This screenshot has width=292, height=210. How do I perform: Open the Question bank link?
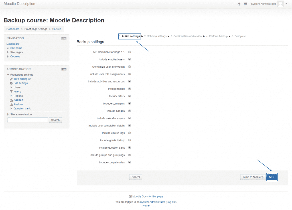point(22,109)
